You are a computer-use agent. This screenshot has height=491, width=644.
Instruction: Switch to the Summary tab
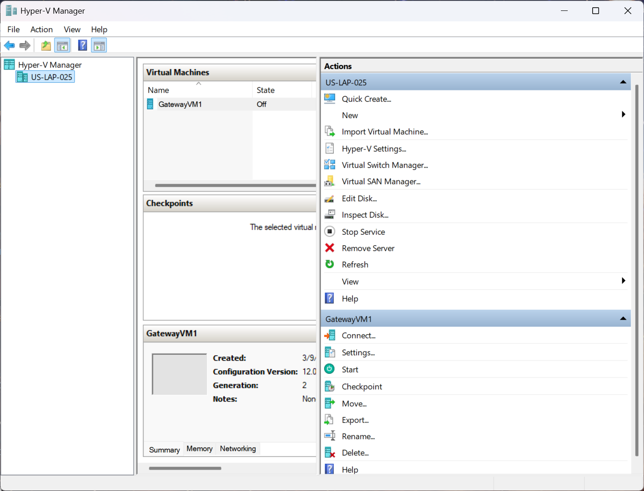(x=164, y=450)
